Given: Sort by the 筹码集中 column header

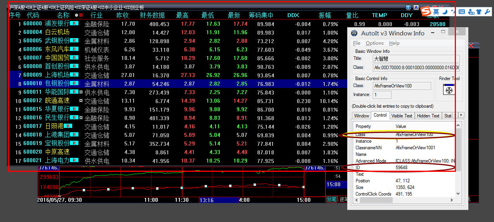Looking at the screenshot, I should 261,15.
